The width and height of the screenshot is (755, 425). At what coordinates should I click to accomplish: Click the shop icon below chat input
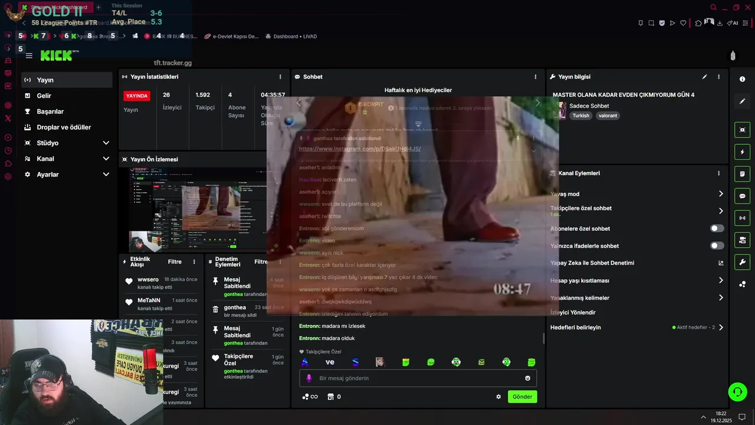(330, 397)
